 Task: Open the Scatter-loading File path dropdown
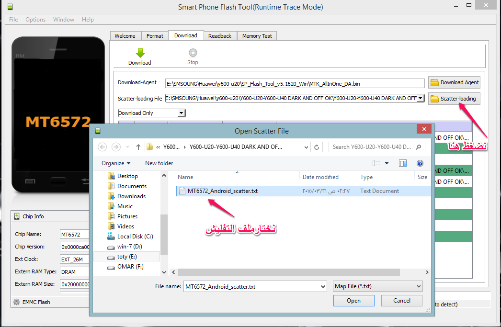click(421, 98)
